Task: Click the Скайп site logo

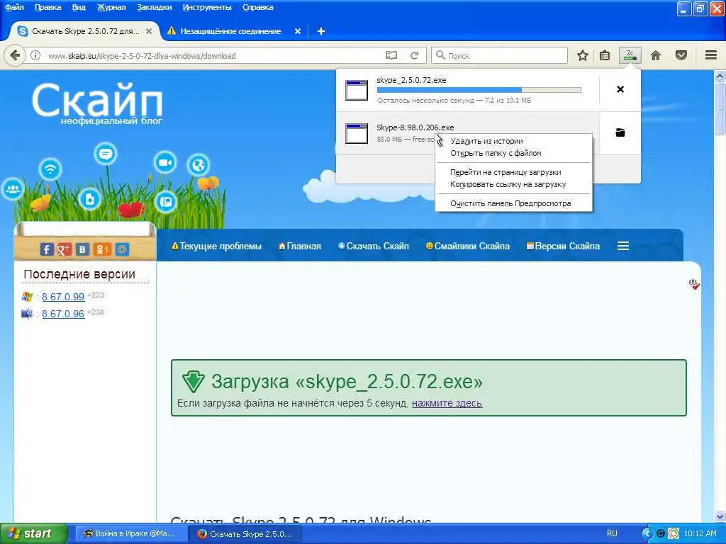Action: (x=97, y=103)
